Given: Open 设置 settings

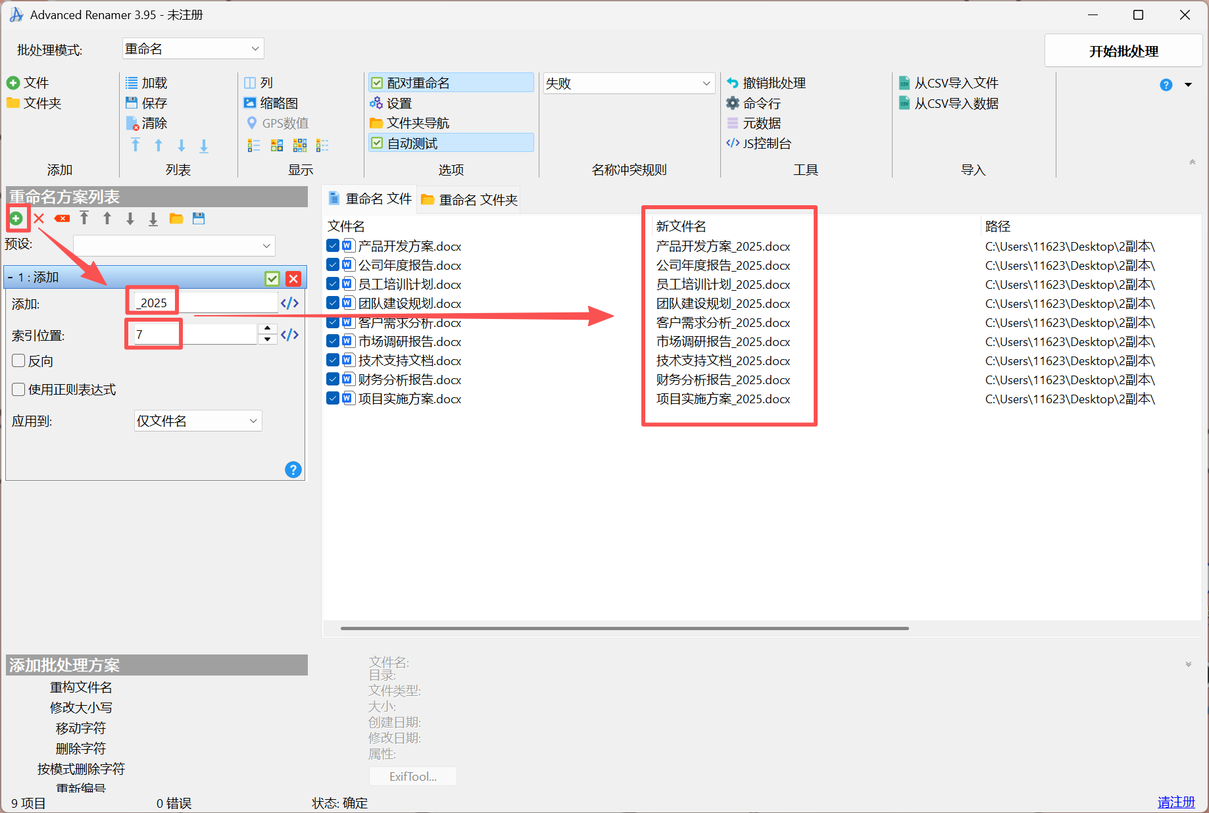Looking at the screenshot, I should [x=391, y=103].
